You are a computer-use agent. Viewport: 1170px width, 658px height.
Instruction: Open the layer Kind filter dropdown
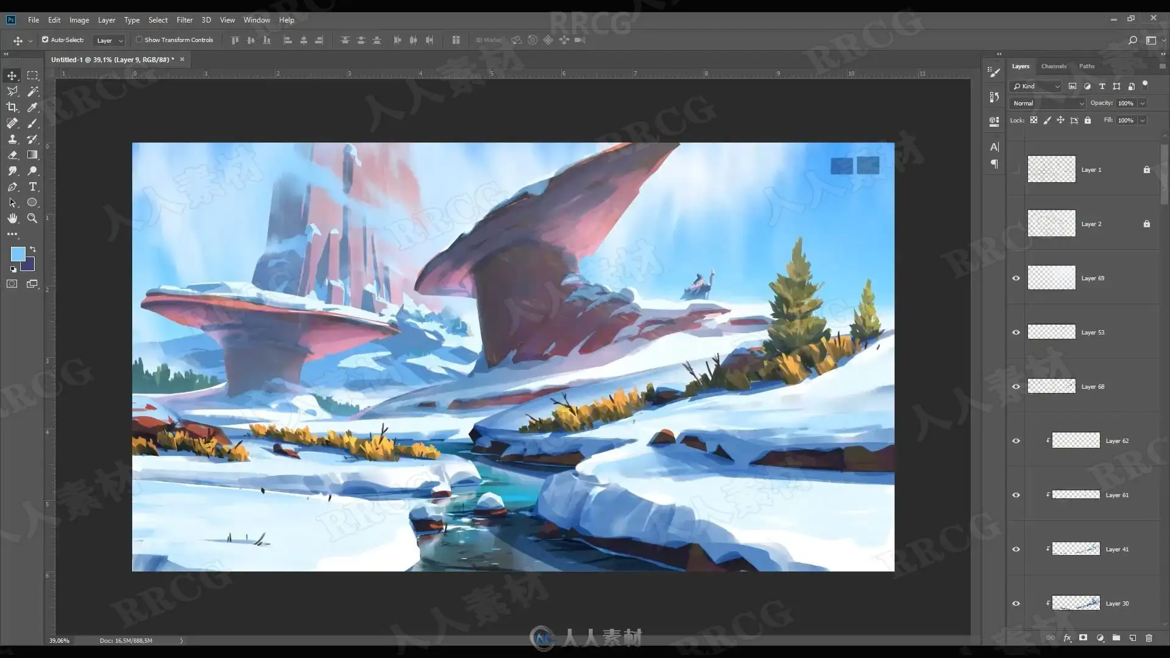pos(1036,87)
